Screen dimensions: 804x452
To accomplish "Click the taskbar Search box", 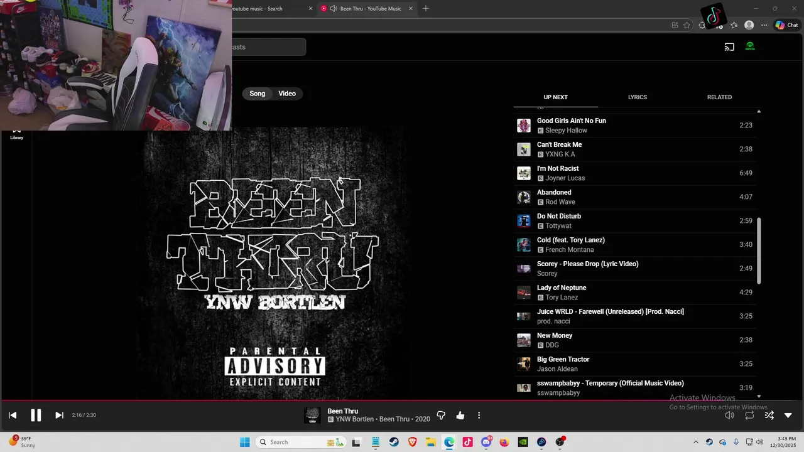I will (x=301, y=442).
